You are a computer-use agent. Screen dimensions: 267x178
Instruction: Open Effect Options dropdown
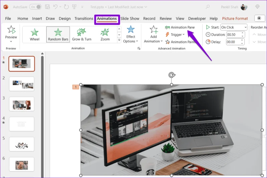point(130,34)
